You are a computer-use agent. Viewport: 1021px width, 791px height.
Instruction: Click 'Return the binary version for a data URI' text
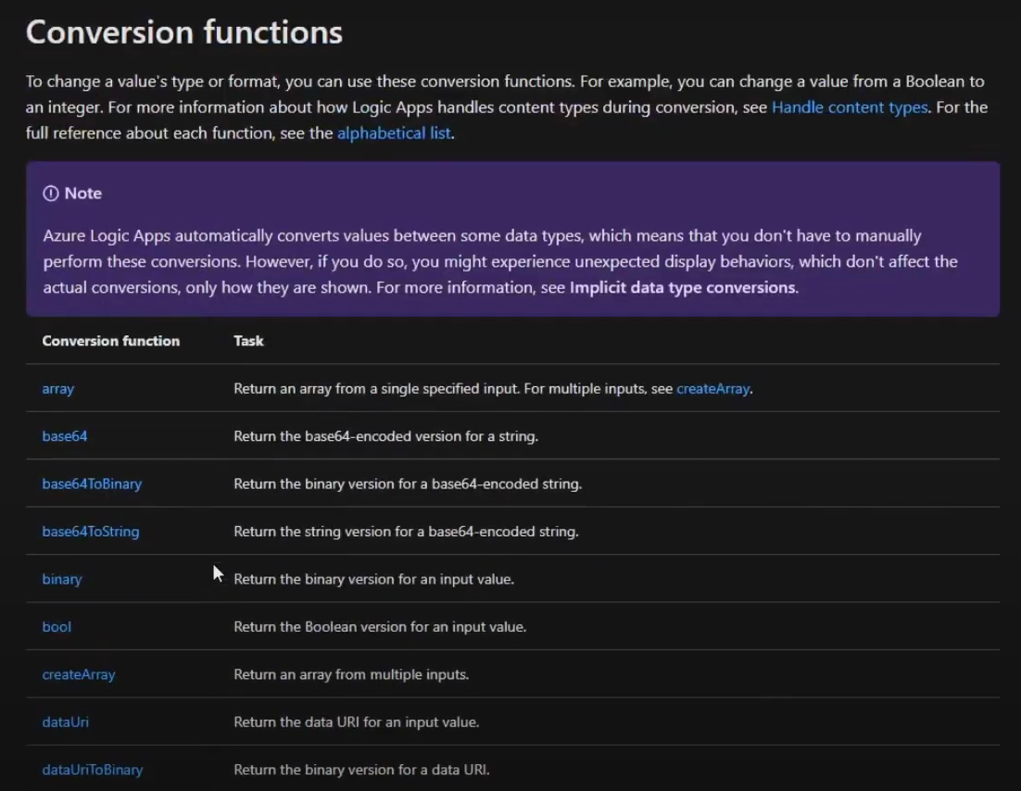(x=361, y=770)
